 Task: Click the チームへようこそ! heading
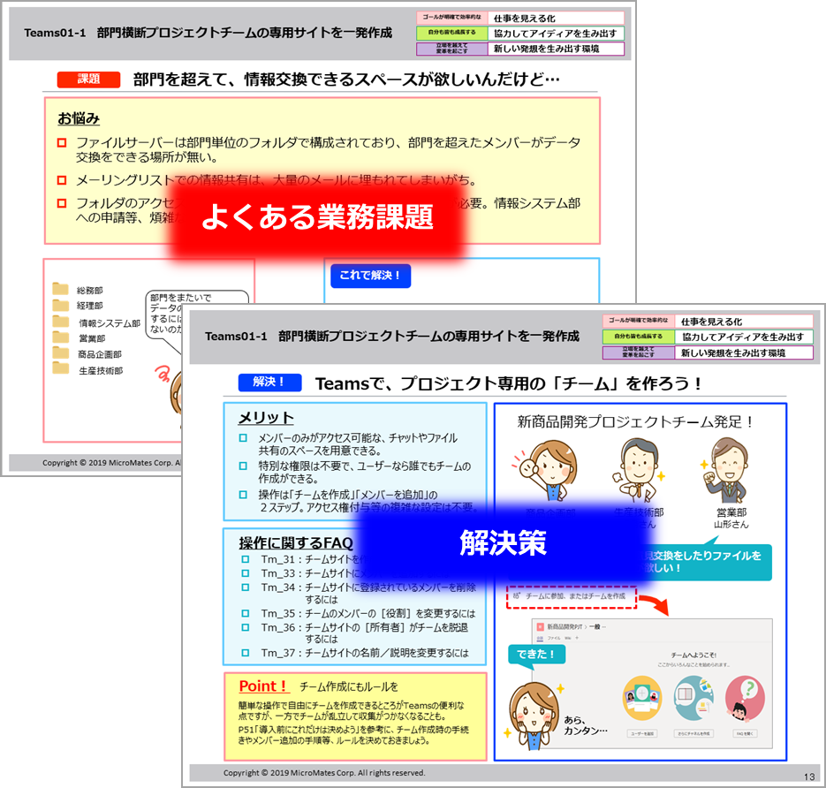coord(693,655)
